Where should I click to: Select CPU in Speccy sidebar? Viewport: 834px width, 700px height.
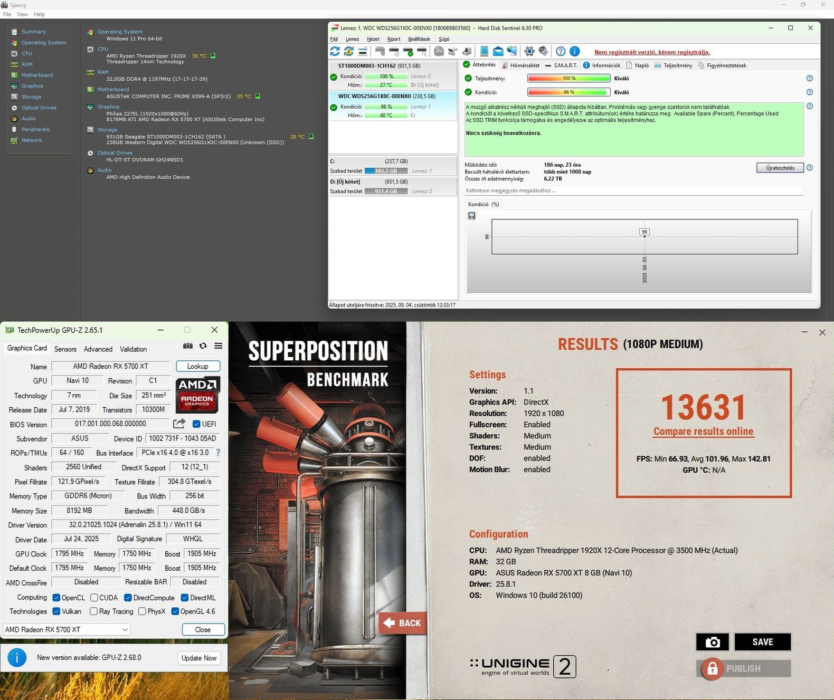click(27, 53)
